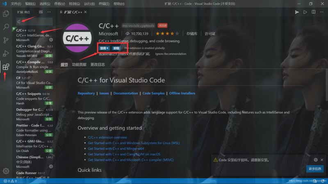This screenshot has width=328, height=184.
Task: Open the 许可证 license link
Action: point(210,34)
